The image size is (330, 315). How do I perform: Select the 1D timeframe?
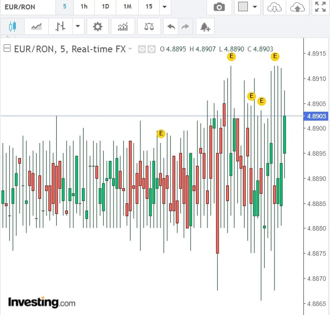coord(106,7)
